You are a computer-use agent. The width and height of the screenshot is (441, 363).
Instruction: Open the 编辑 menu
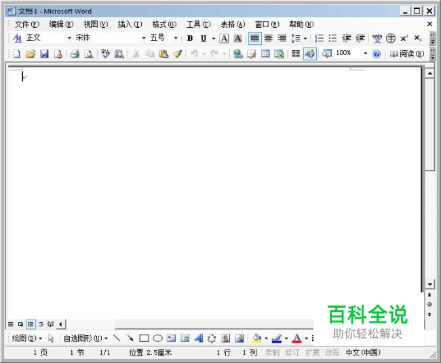pyautogui.click(x=61, y=24)
